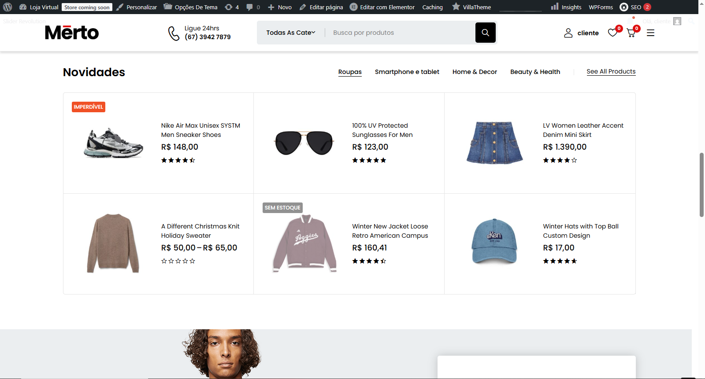This screenshot has width=705, height=379.
Task: Expand the Todas As Cate category dropdown
Action: pyautogui.click(x=291, y=33)
